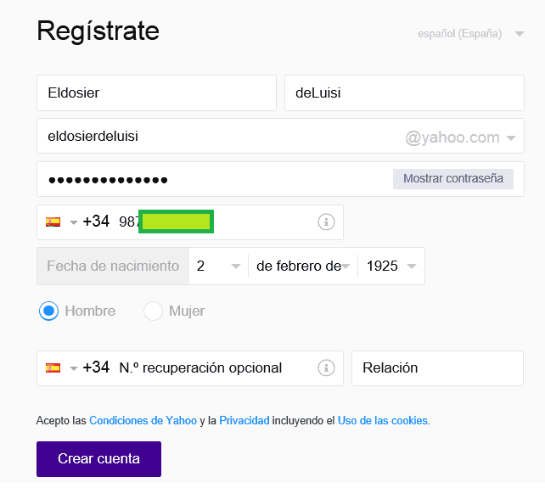Expand the phone country code arrow

(x=74, y=222)
